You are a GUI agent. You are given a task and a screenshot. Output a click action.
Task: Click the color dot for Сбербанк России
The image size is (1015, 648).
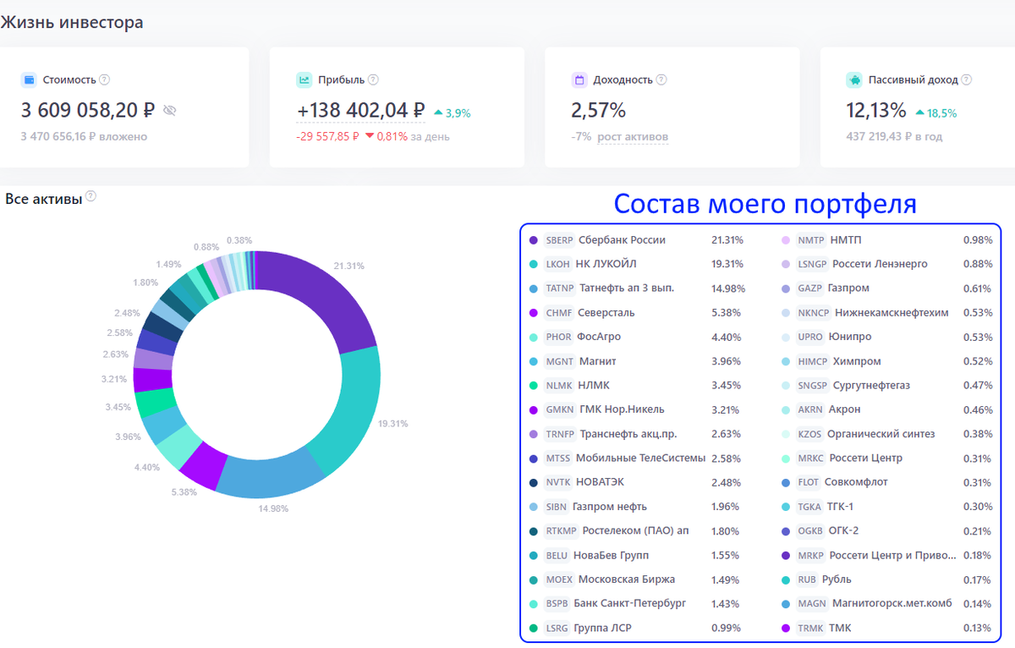point(533,240)
